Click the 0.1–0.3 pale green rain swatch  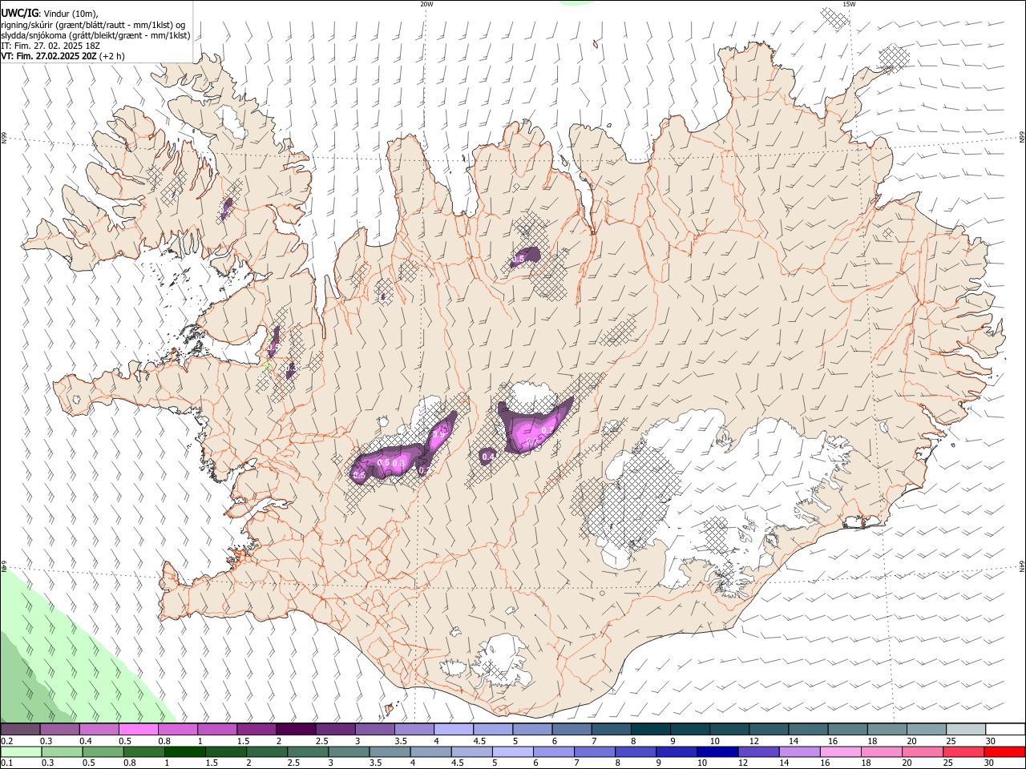pos(22,751)
